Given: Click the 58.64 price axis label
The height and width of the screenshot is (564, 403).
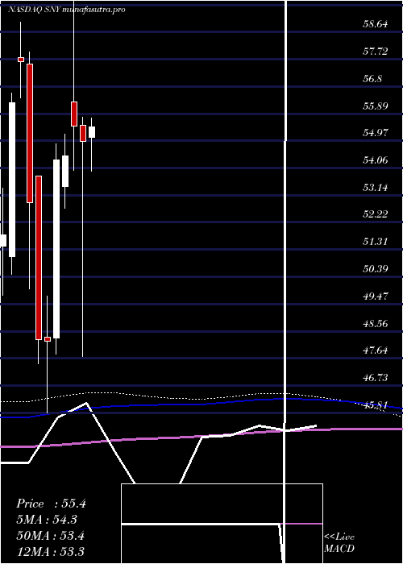Looking at the screenshot, I should pos(376,24).
